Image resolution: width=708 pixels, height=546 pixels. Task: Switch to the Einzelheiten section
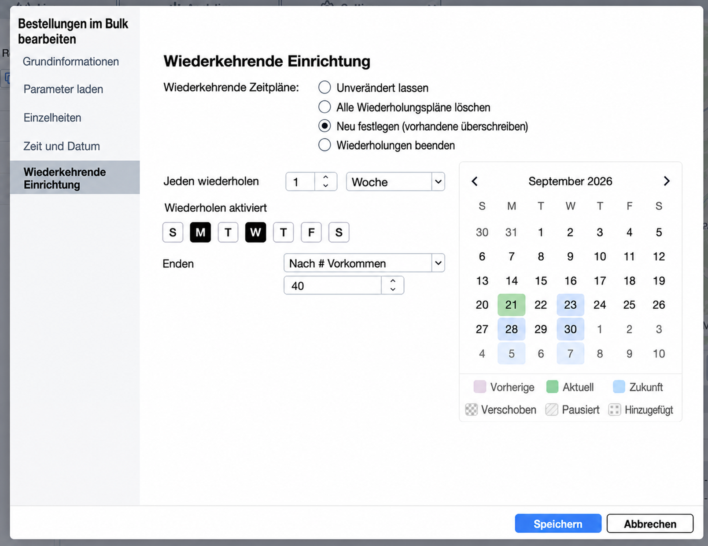(52, 118)
